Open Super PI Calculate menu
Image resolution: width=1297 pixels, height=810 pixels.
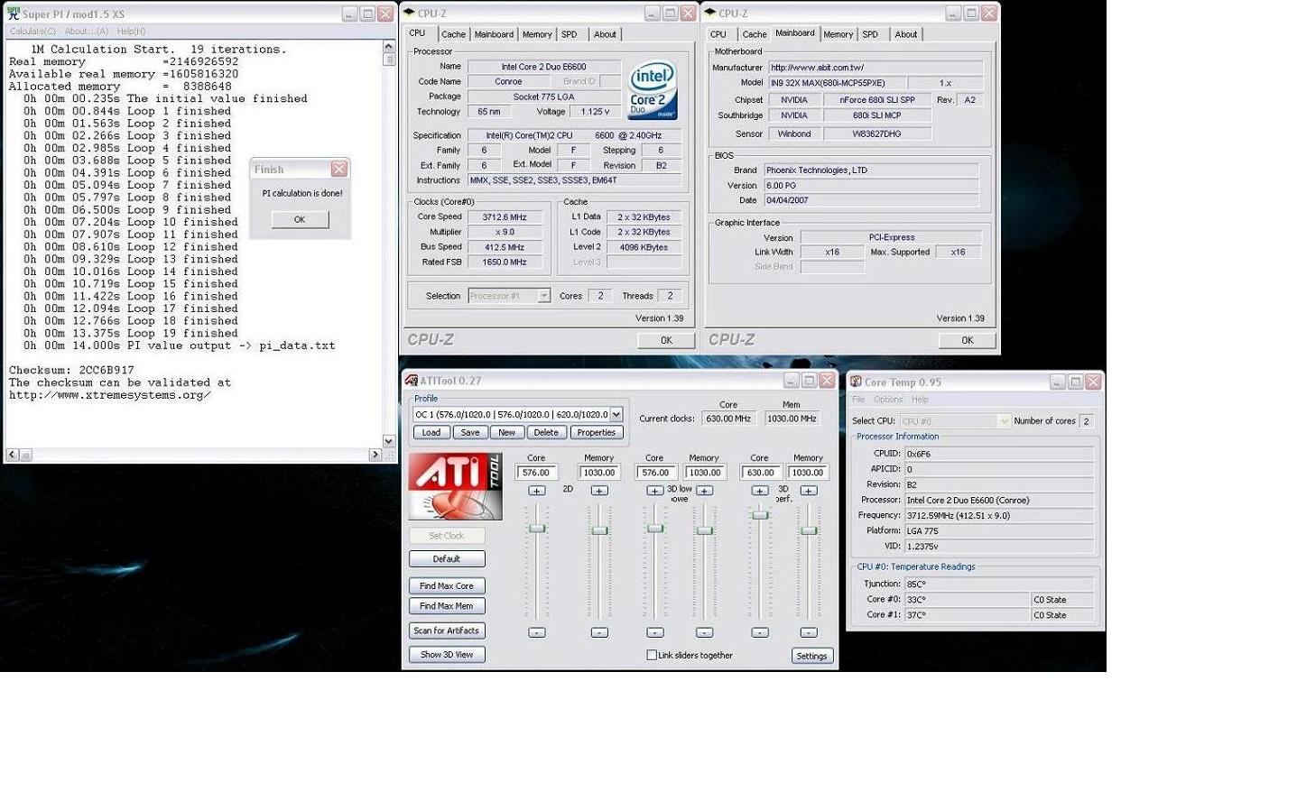32,31
